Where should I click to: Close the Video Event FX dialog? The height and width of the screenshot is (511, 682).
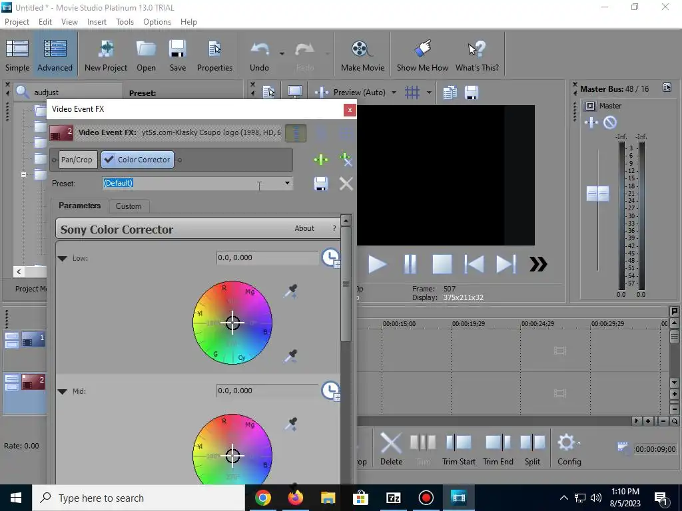(350, 110)
